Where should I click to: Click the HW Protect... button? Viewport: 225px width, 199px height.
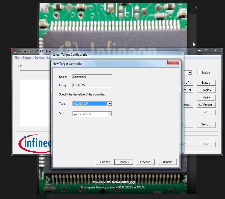(206, 105)
